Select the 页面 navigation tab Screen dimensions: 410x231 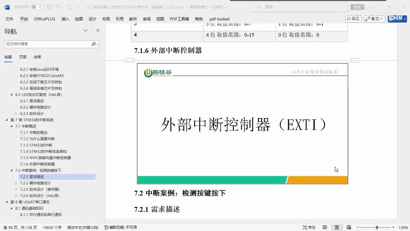point(23,57)
